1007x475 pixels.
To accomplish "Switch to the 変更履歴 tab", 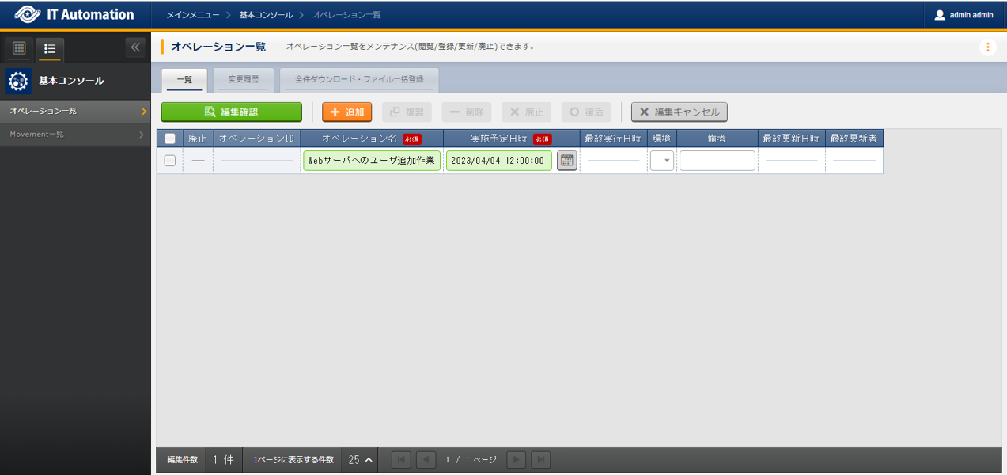I will pyautogui.click(x=243, y=79).
